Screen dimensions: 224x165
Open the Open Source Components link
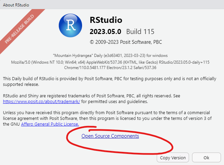(x=110, y=136)
